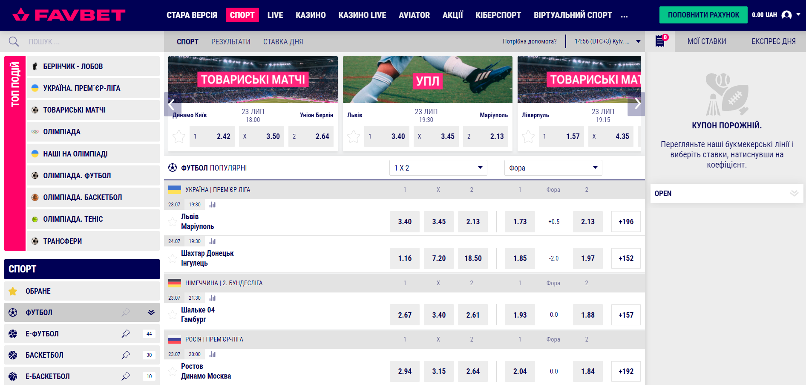Click the user account profile icon
806x385 pixels.
click(x=787, y=15)
